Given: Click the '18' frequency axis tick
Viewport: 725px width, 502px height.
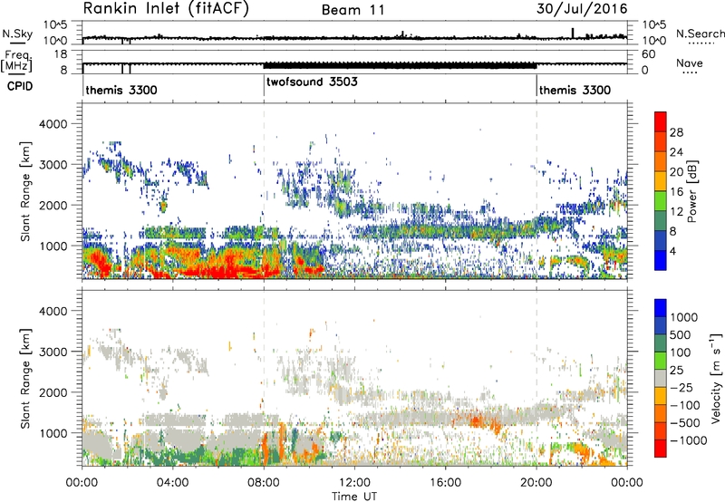Looking at the screenshot, I should tap(61, 54).
